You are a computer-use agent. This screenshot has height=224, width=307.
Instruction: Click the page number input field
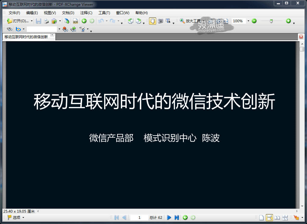139,218
